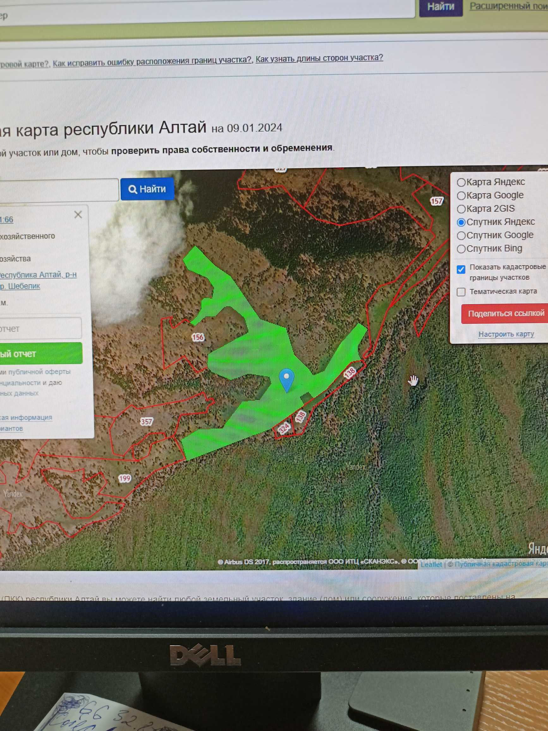Select the 138 label adjacent to parcel 324
This screenshot has height=731, width=548.
pos(300,416)
